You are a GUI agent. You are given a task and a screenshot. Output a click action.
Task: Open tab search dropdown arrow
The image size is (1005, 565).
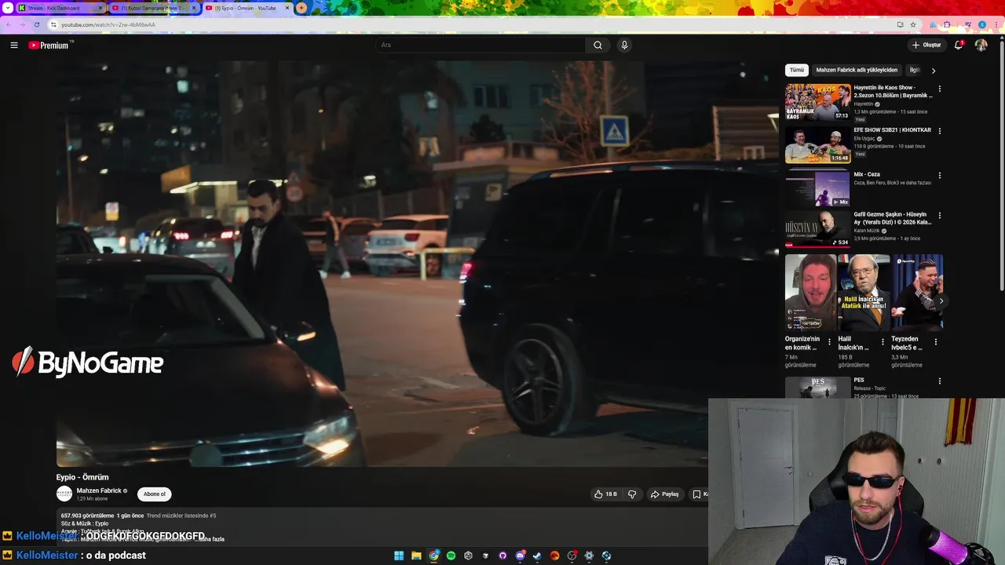(x=7, y=8)
